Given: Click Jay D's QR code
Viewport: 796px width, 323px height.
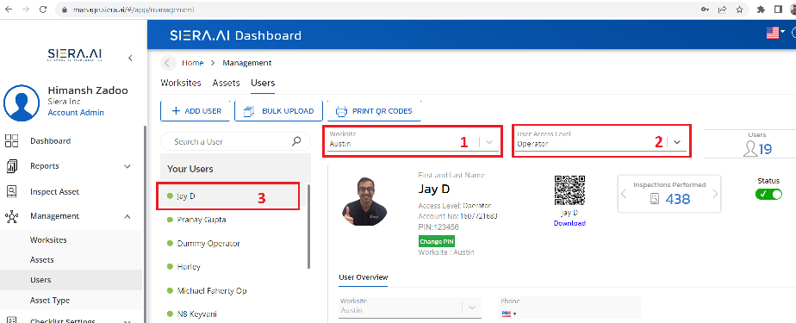Looking at the screenshot, I should tap(569, 190).
